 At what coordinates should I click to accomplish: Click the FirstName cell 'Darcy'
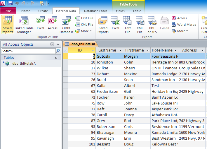pyautogui.click(x=137, y=115)
